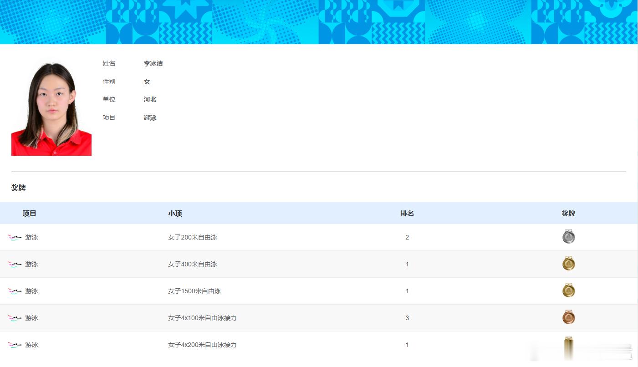Click the swimming icon in the 女子4x200米自由泳接力 row
Viewport: 638px width, 367px height.
pyautogui.click(x=15, y=345)
